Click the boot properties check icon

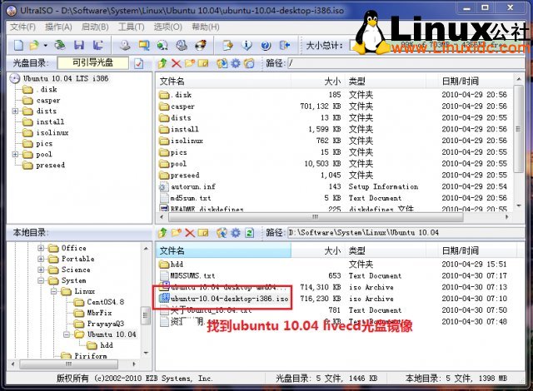tap(139, 63)
